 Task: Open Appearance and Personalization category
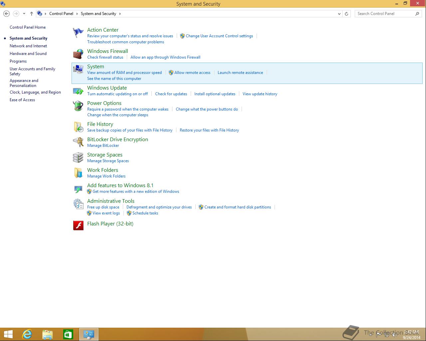click(x=24, y=83)
